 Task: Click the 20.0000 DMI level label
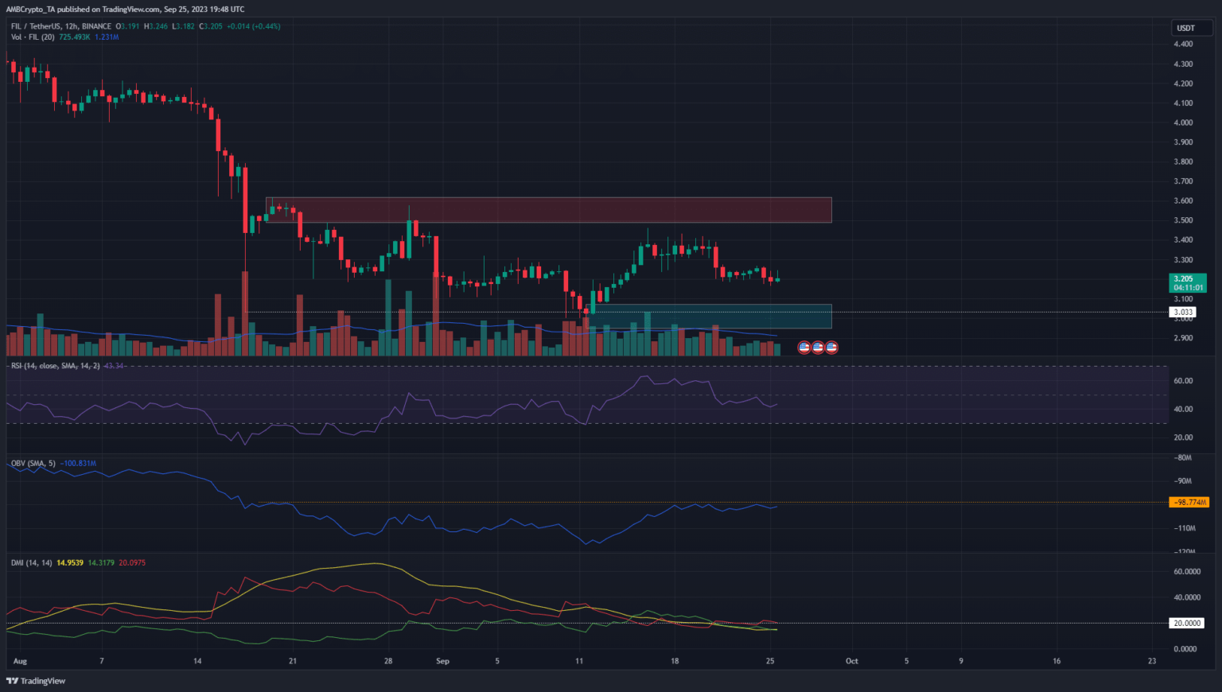(x=1186, y=624)
